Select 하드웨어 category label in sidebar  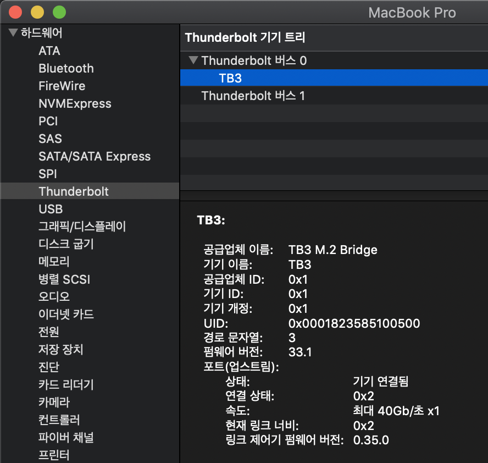coord(41,32)
